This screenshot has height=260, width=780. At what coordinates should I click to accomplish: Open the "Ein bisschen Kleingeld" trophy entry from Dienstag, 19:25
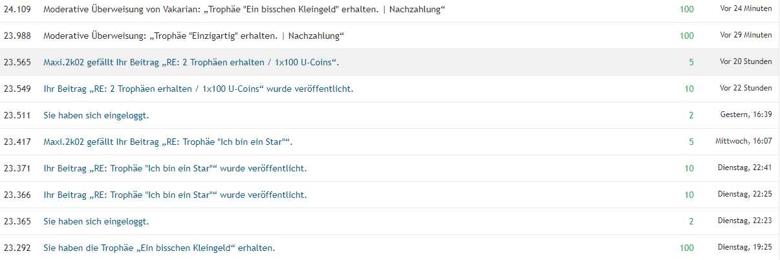159,248
